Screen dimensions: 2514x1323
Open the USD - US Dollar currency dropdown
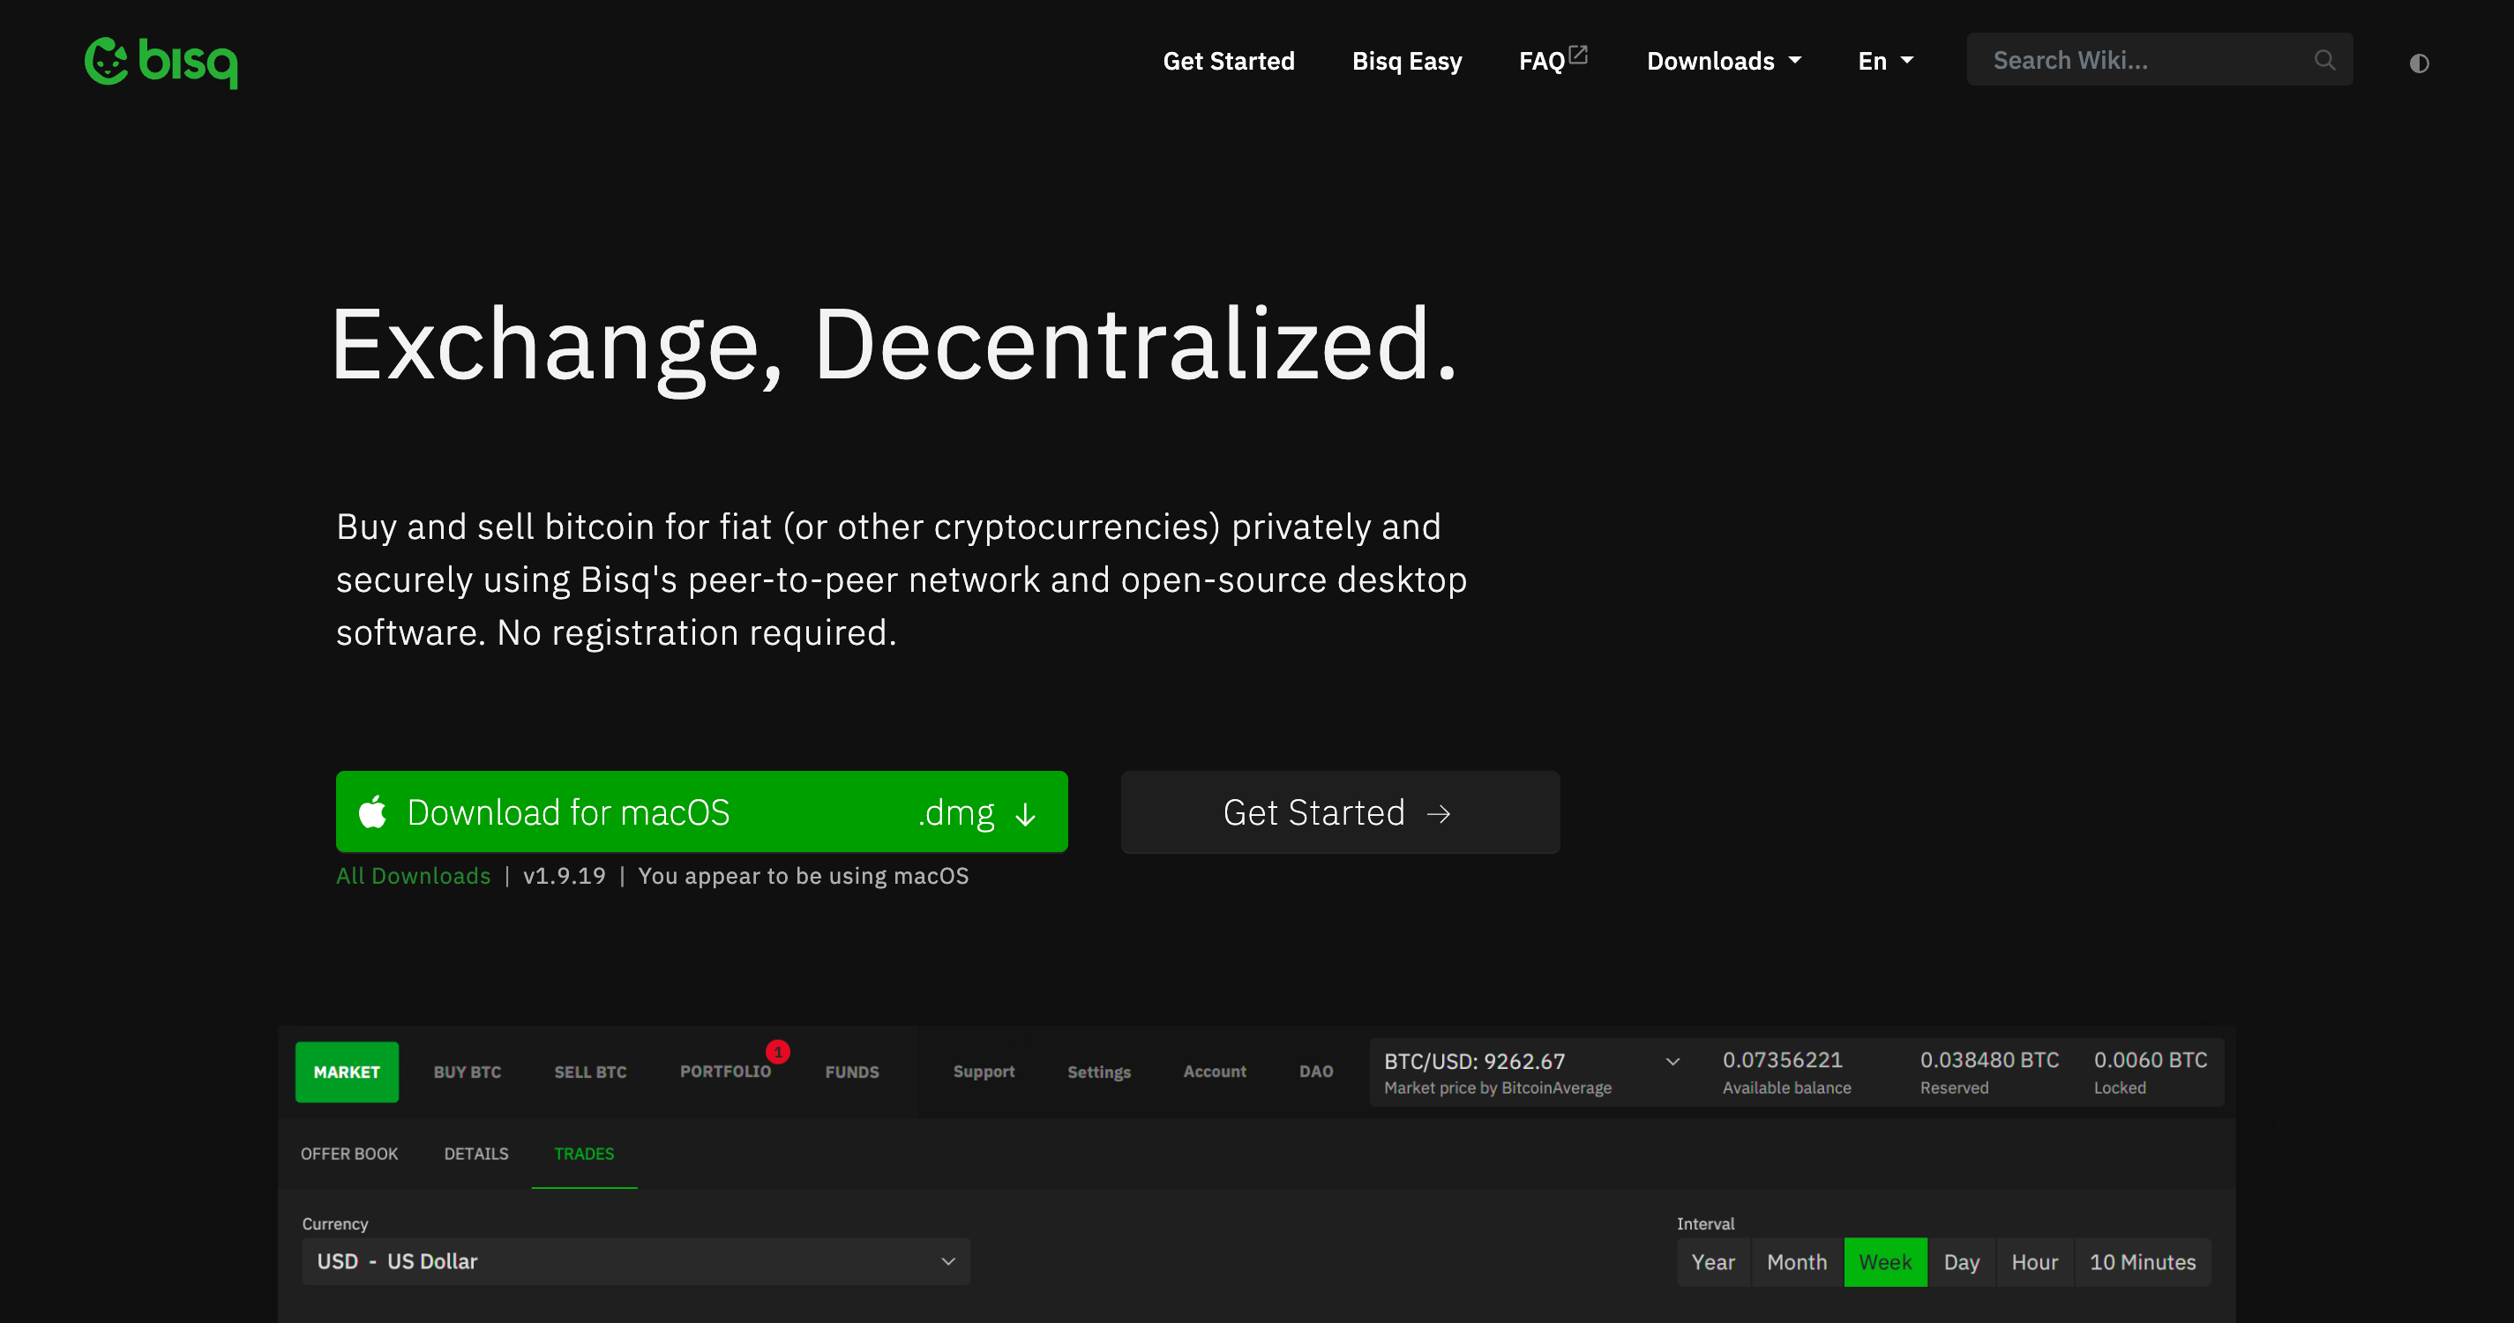click(x=636, y=1261)
